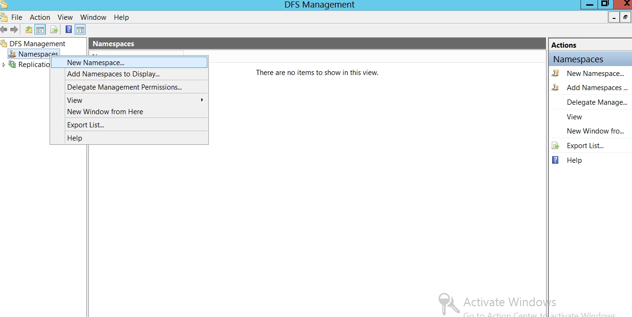Screen dimensions: 632x317
Task: Toggle the Show/Hide Console Tree toolbar button
Action: coord(40,30)
